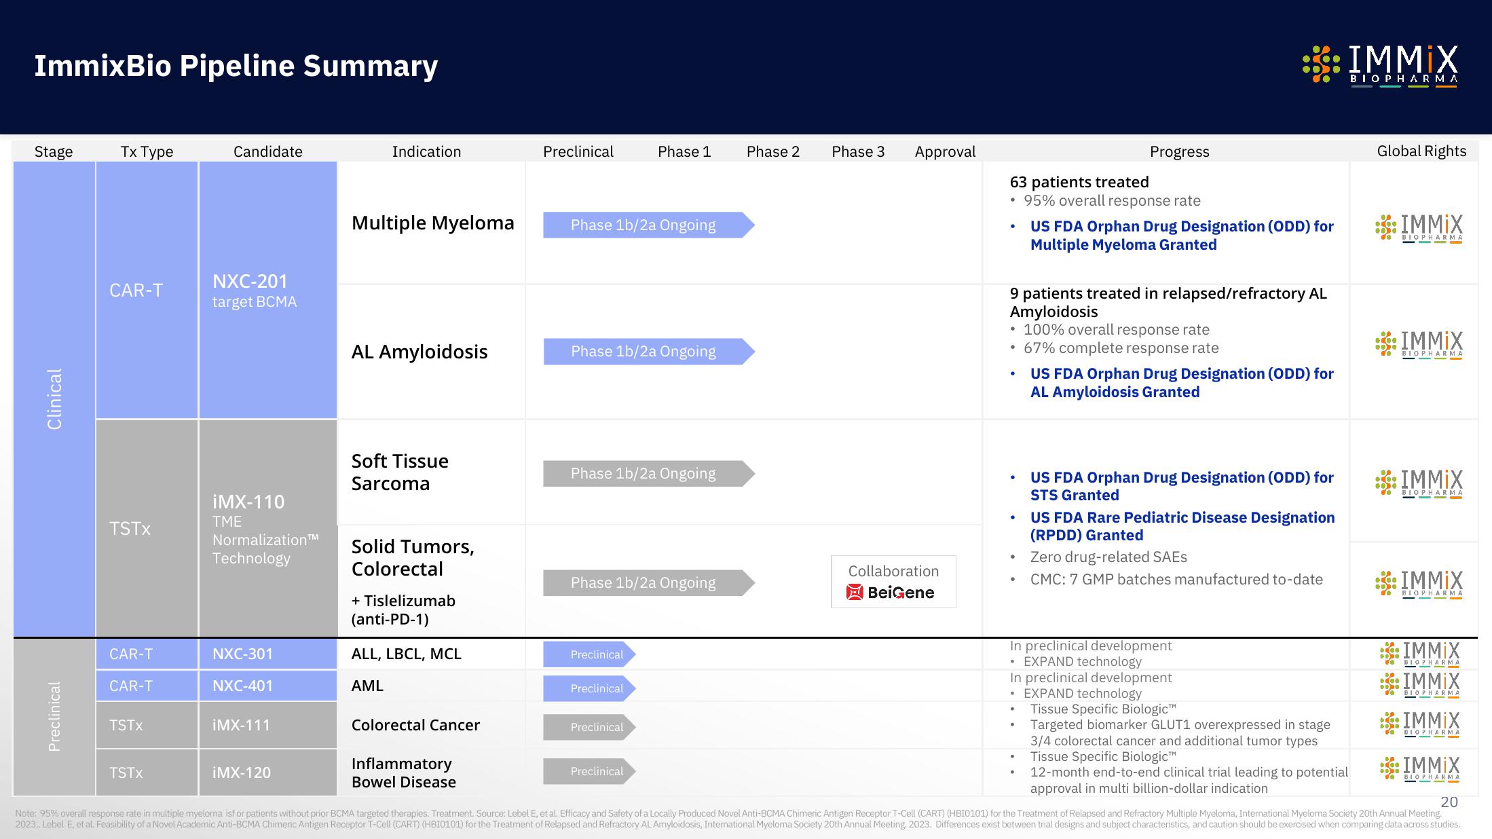Click 'CMC: 7 GMP batches manufactured to-date'
This screenshot has height=839, width=1492.
click(1176, 580)
